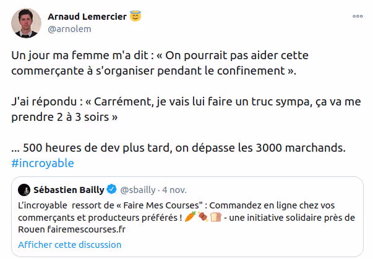Click the meat emoji in quoted tweet
373x259 pixels.
pyautogui.click(x=202, y=217)
